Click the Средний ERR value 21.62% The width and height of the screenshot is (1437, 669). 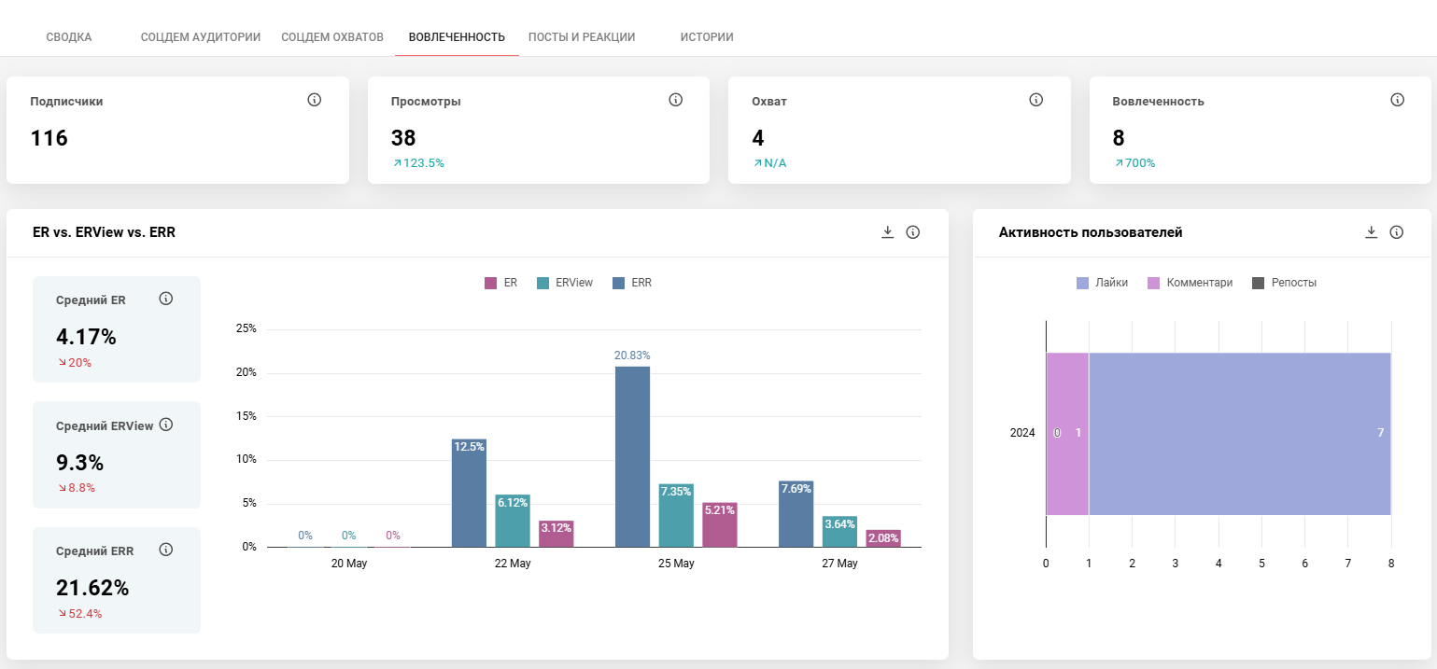coord(92,588)
